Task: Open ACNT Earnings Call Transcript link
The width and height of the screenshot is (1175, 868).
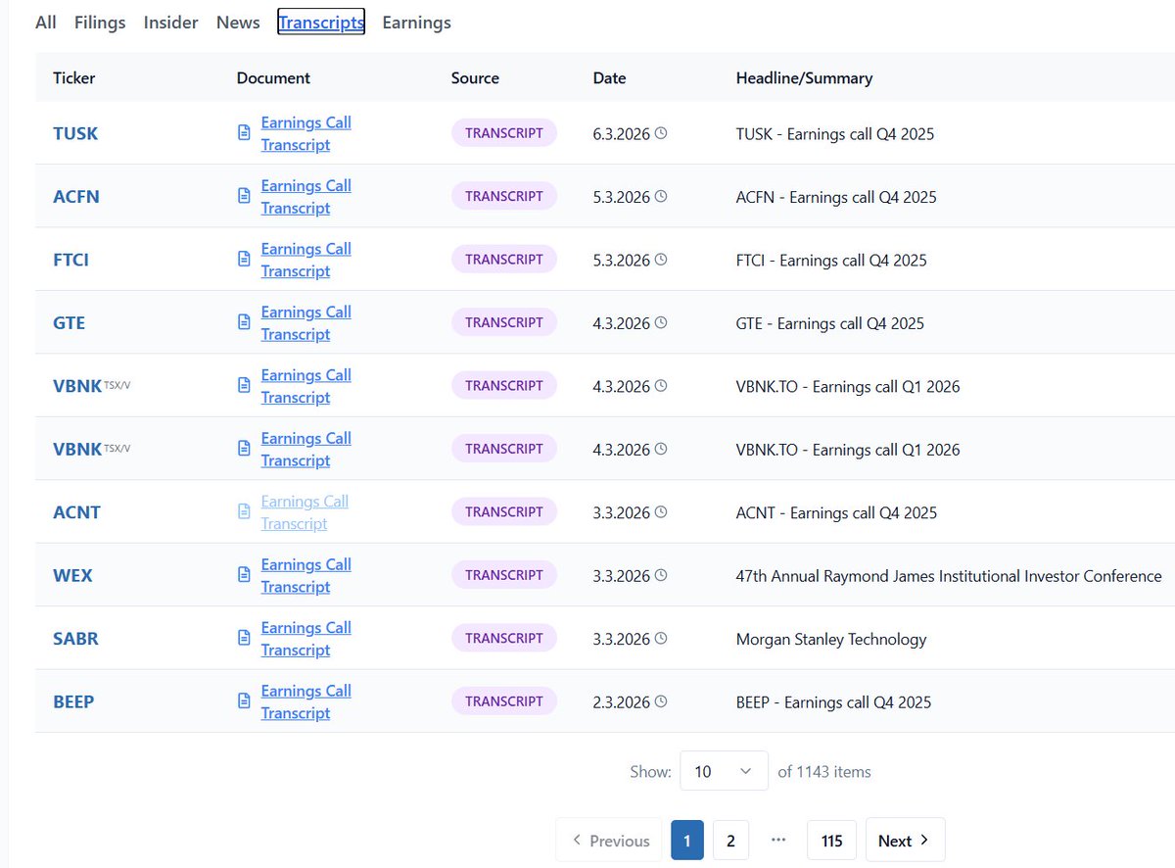Action: click(305, 512)
